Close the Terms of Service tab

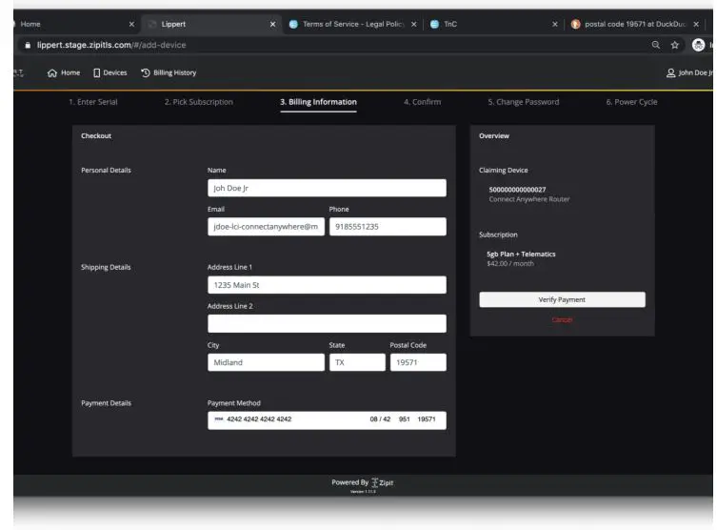point(414,24)
